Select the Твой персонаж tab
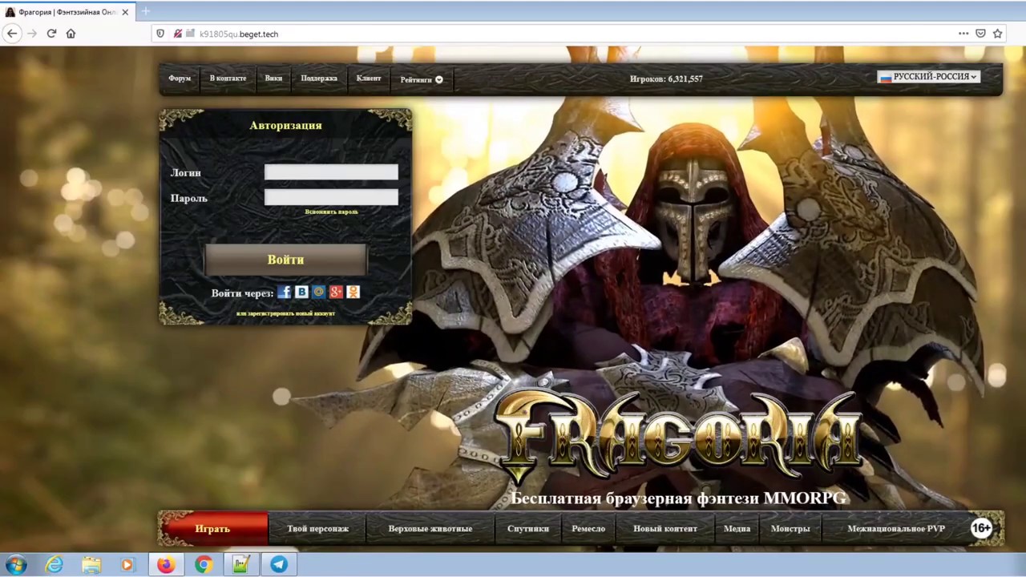Screen dimensions: 1026x577 [317, 529]
